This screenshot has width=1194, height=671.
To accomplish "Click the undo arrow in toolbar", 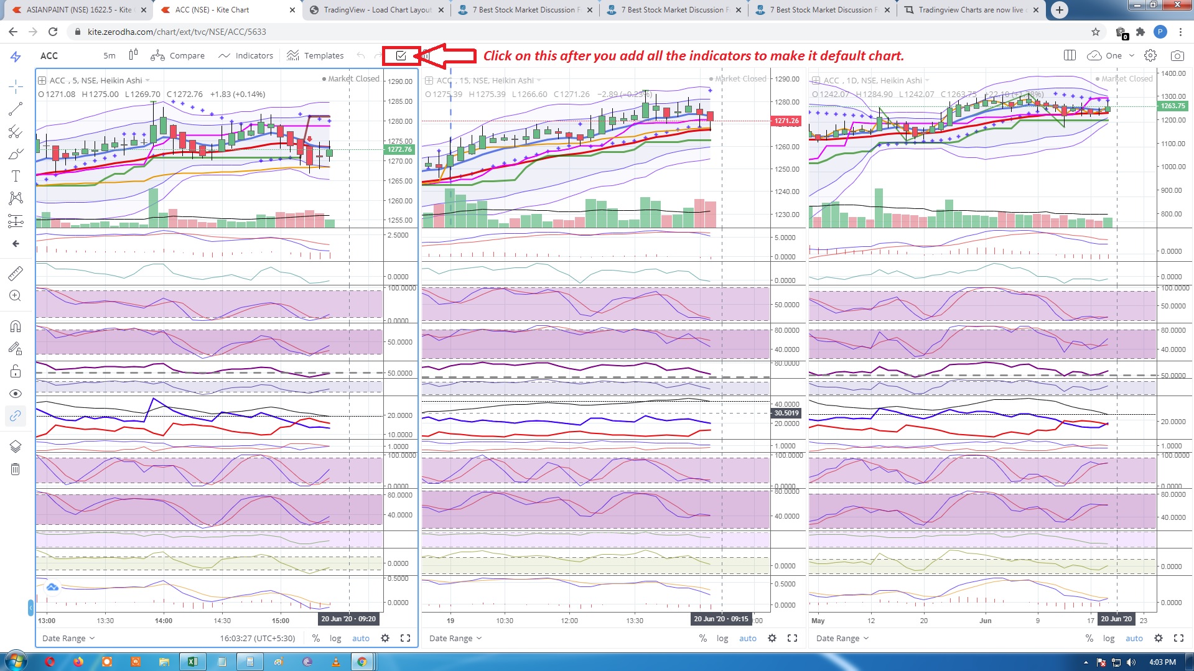I will click(x=361, y=55).
